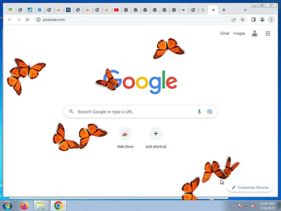The image size is (281, 211).
Task: Open File Explorer from the taskbar
Action: [x=41, y=206]
